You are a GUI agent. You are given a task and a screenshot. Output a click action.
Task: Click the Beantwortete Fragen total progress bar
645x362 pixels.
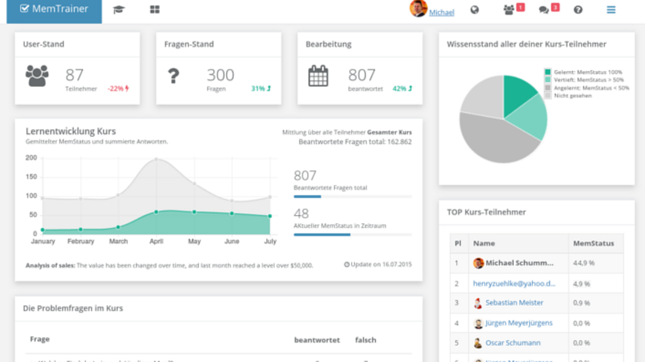pyautogui.click(x=353, y=196)
